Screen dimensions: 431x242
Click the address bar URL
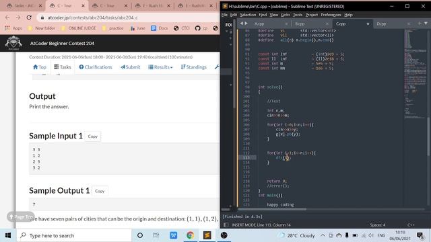pos(93,17)
